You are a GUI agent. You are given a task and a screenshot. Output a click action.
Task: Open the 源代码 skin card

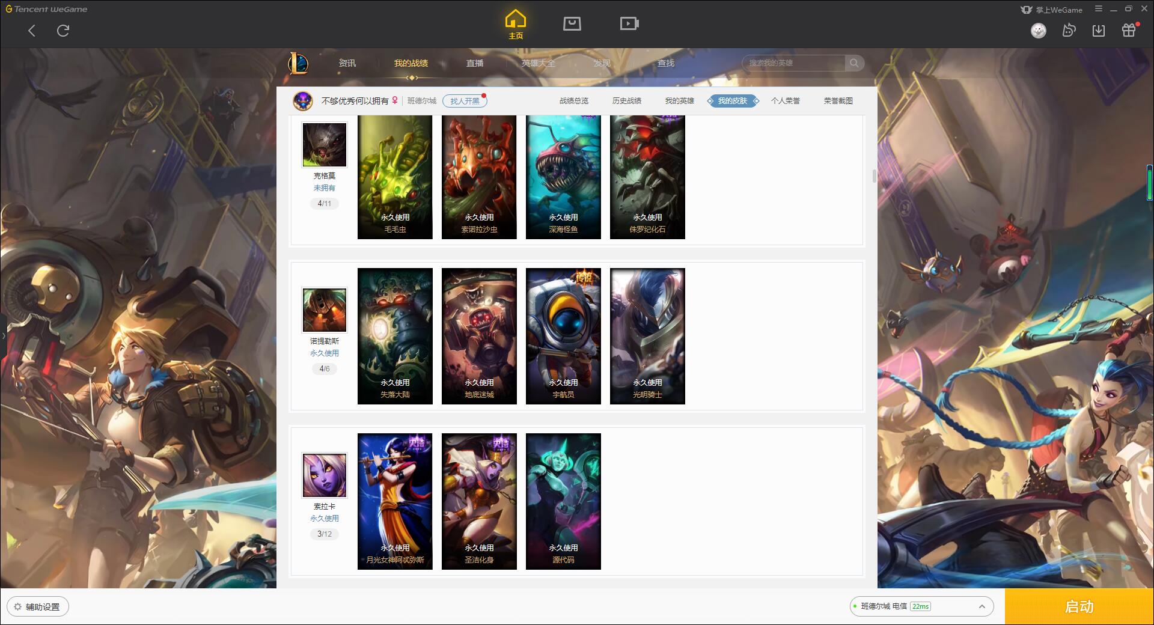(563, 501)
